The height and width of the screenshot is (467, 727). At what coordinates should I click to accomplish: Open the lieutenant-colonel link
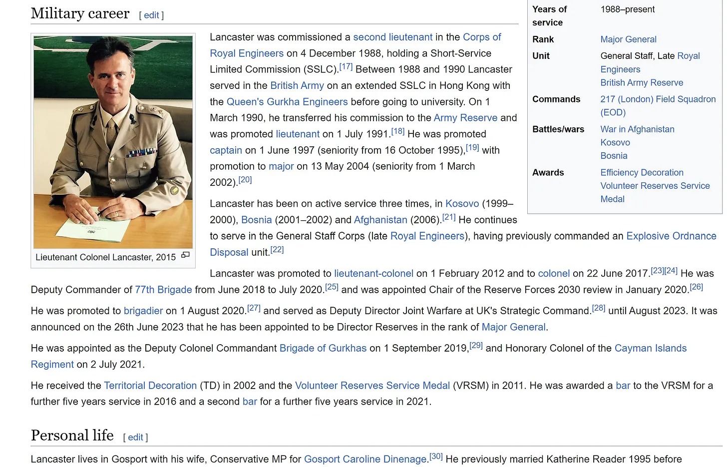coord(373,274)
